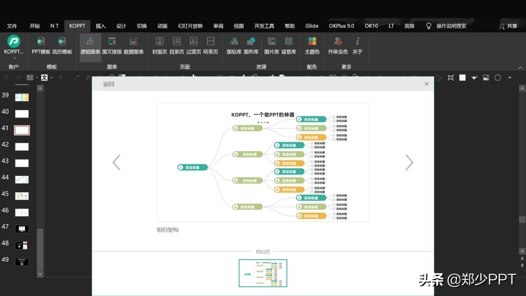The image size is (526, 296).
Task: Click the white fill swatch on right toolbar
Action: click(462, 77)
